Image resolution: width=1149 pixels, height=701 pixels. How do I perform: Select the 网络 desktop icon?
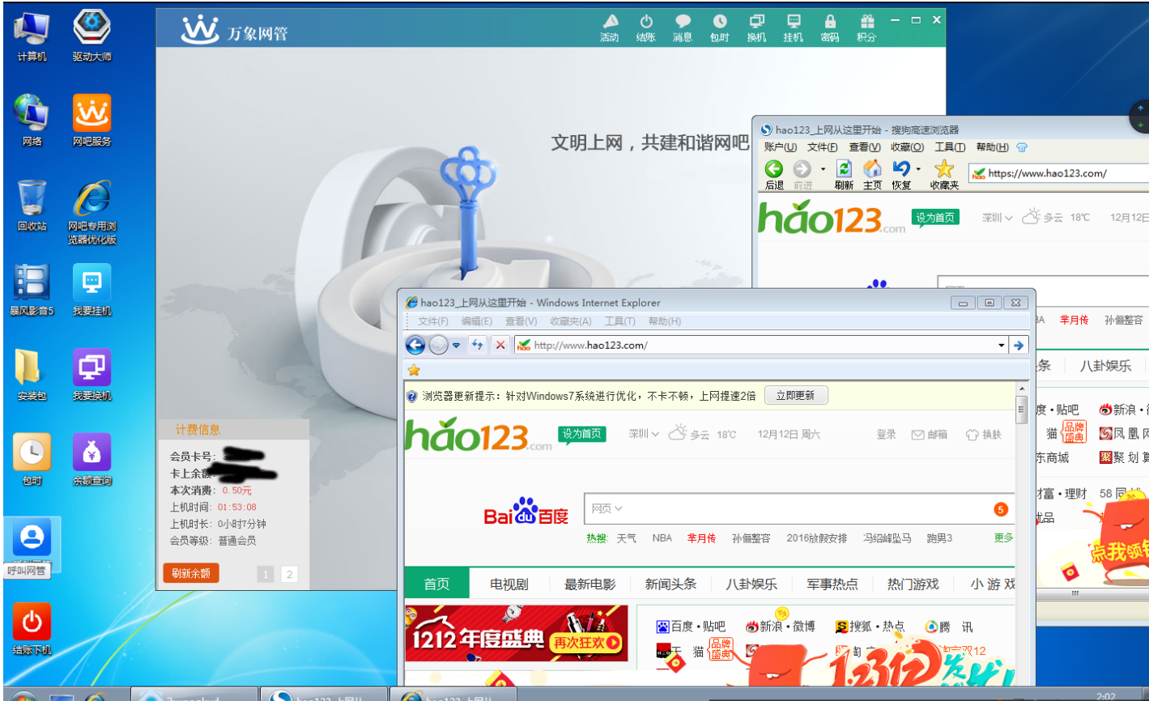click(31, 121)
